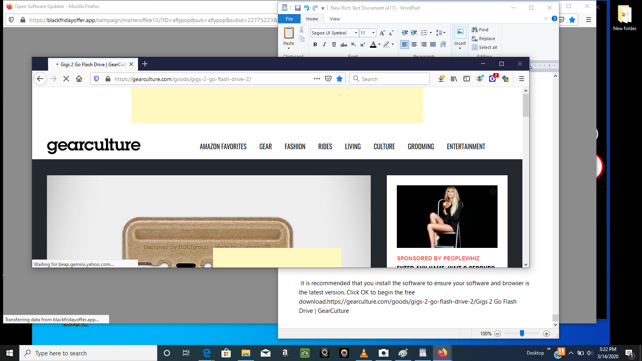Collapse the WordPad ribbon chevron
Image resolution: width=642 pixels, height=361 pixels.
(x=545, y=18)
